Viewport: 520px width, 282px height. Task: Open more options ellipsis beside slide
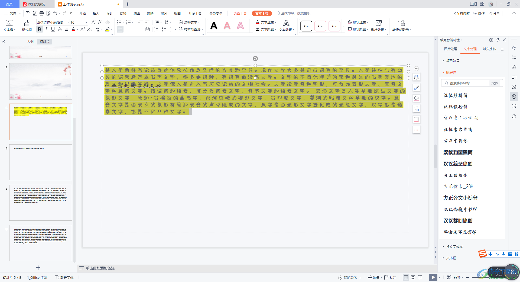[x=416, y=130]
